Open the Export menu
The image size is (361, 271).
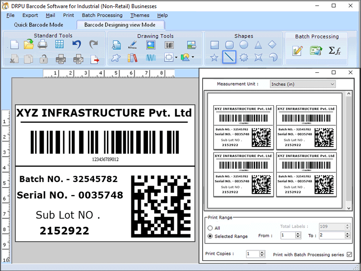30,15
